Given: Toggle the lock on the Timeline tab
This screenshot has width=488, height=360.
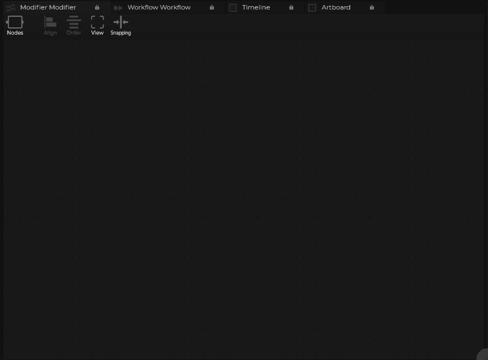Looking at the screenshot, I should 291,8.
